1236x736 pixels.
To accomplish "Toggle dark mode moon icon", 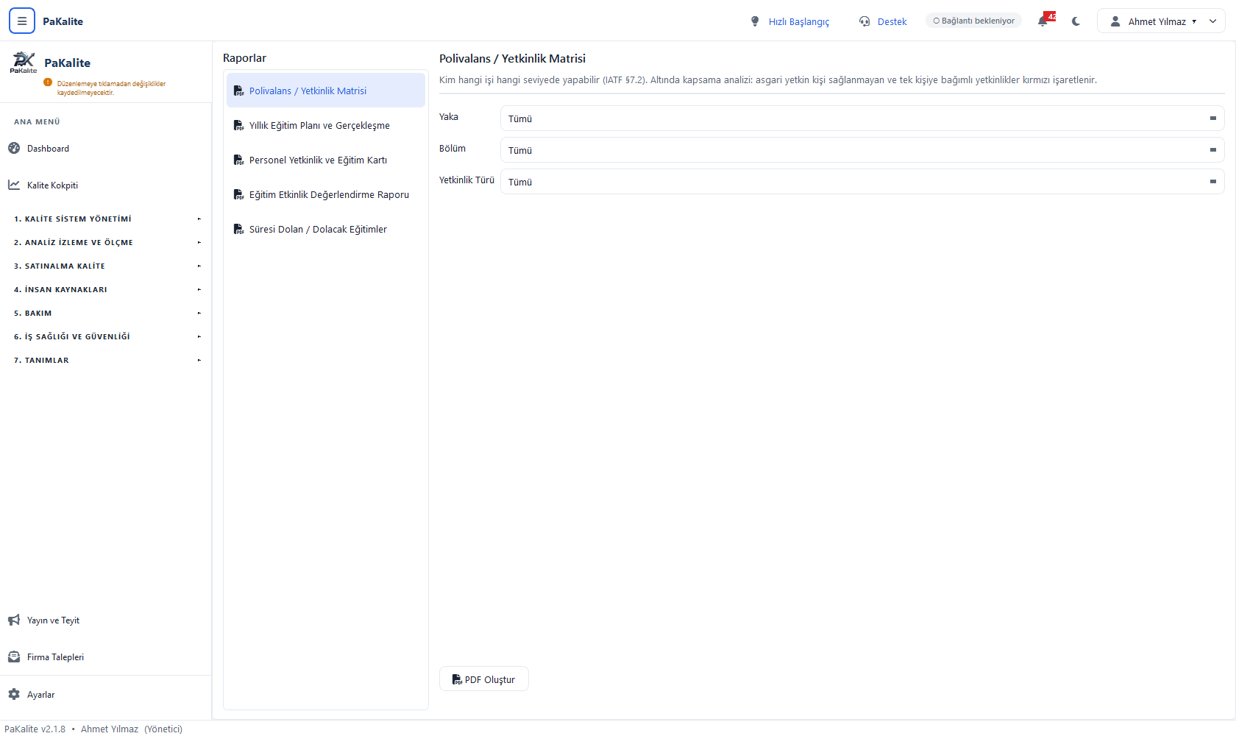I will point(1076,21).
